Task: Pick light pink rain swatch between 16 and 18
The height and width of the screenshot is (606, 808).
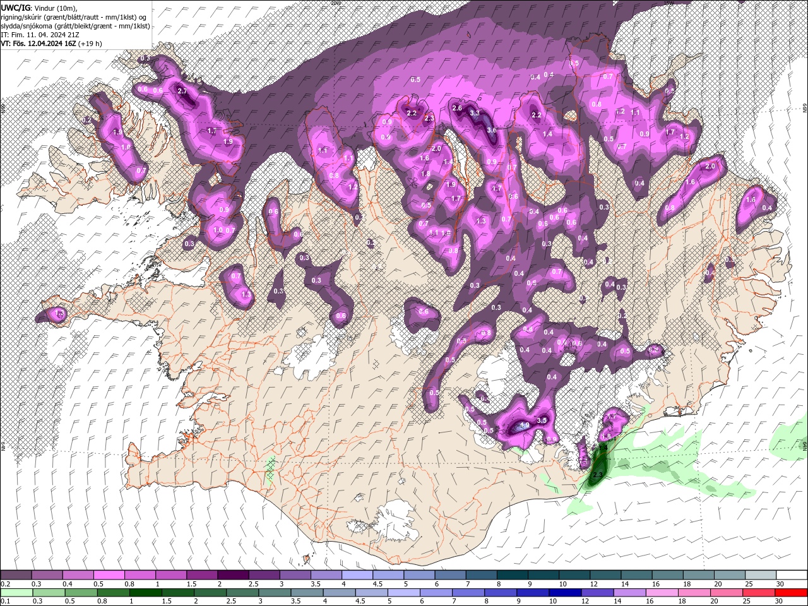Action: (x=661, y=593)
